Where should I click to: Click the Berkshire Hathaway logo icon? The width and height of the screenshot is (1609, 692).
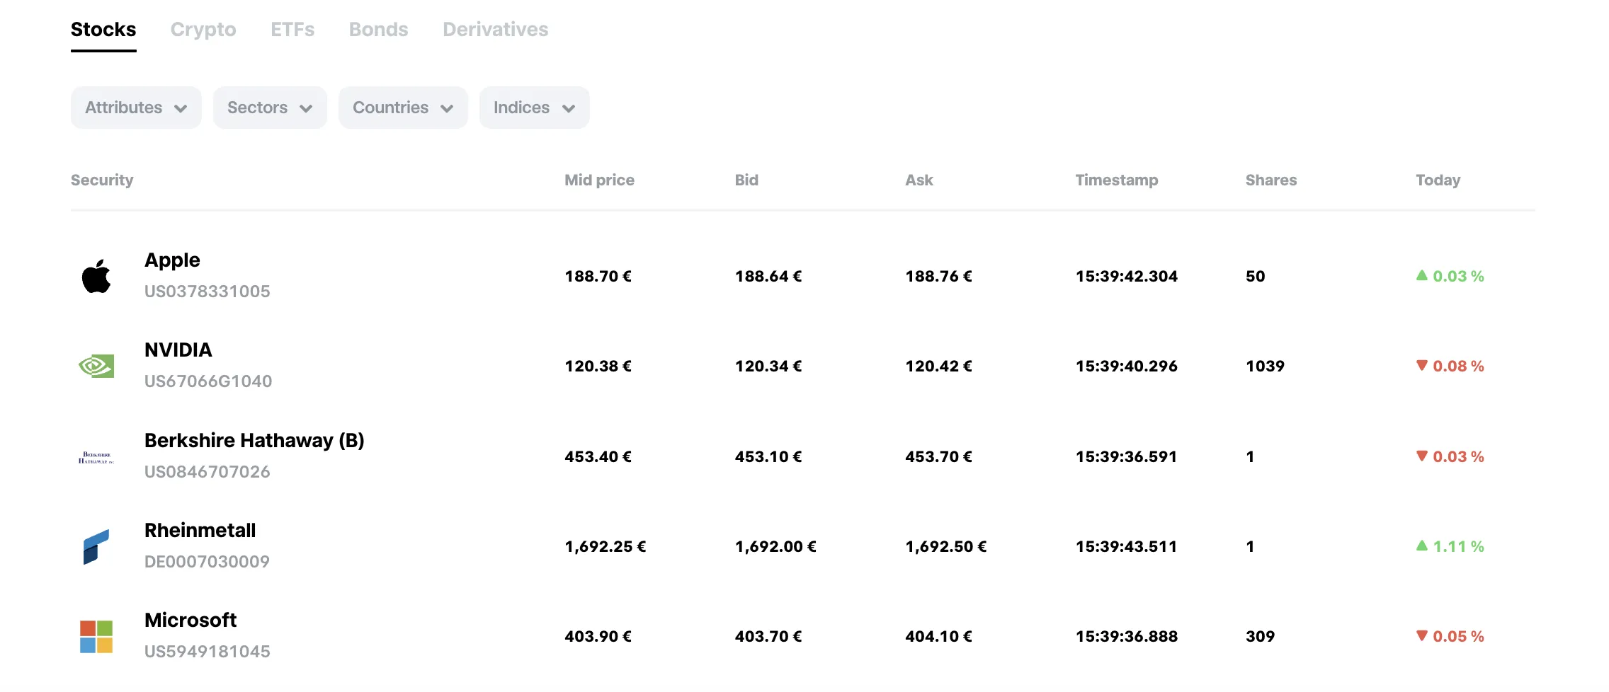[96, 457]
